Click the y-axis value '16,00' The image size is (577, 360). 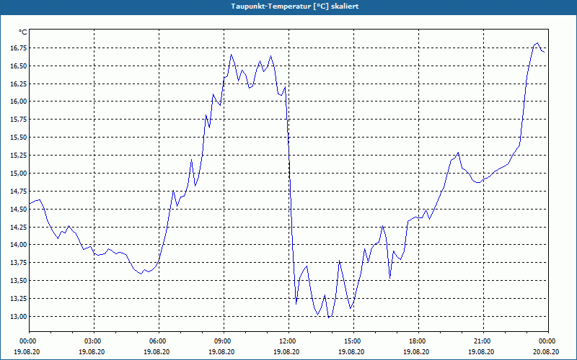click(x=19, y=102)
